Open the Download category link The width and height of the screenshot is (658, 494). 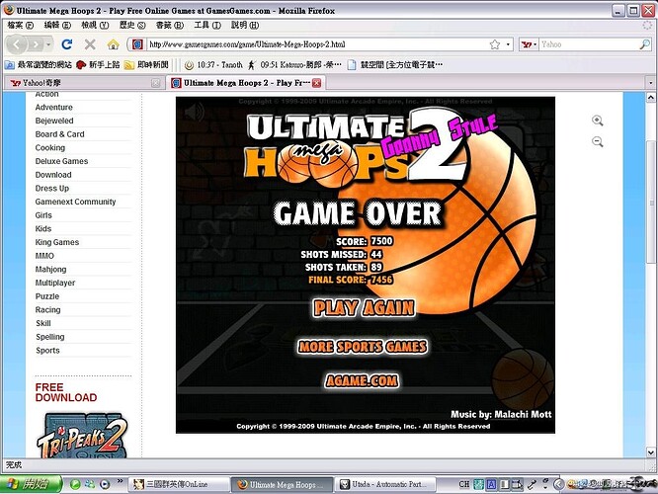pyautogui.click(x=53, y=175)
